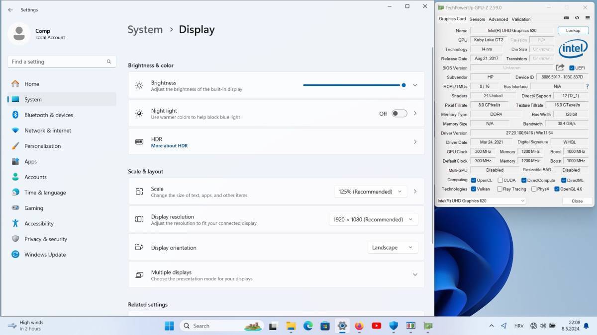
Task: Open Accessibility settings
Action: point(62,223)
